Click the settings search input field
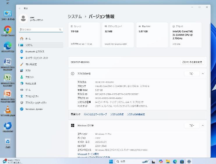216x164 pixels. coord(41,30)
